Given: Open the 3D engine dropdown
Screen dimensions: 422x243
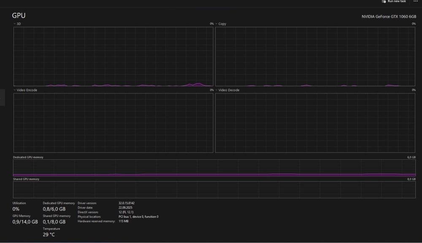Looking at the screenshot, I should (17, 24).
